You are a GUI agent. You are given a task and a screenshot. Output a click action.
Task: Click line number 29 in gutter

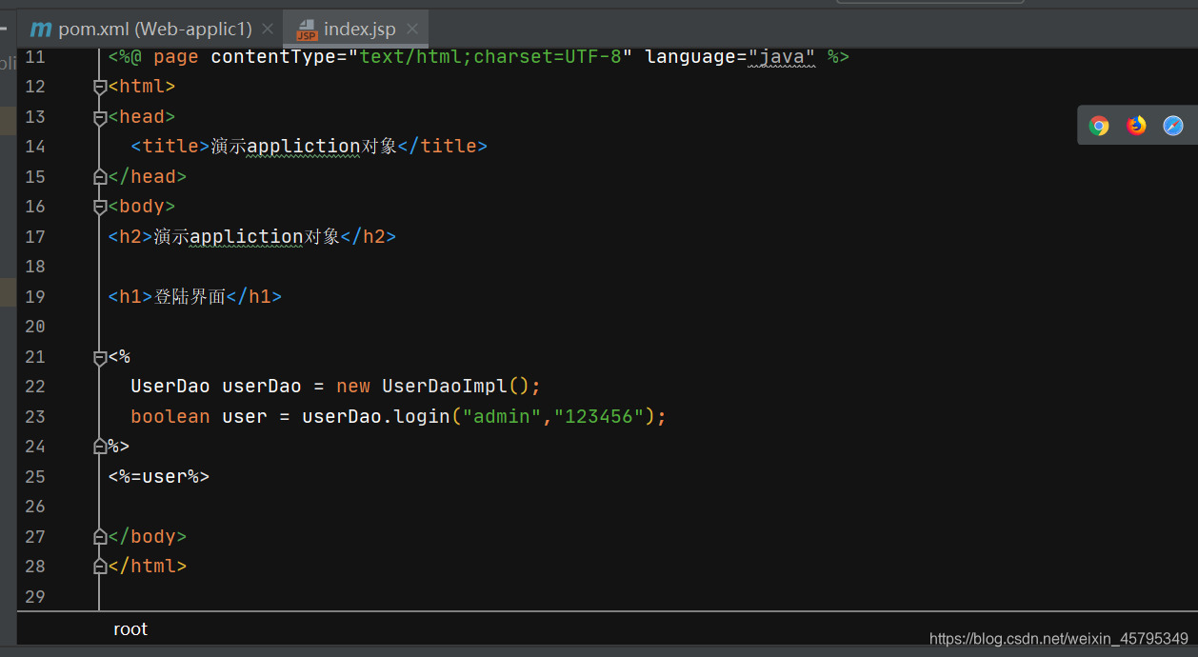(35, 596)
